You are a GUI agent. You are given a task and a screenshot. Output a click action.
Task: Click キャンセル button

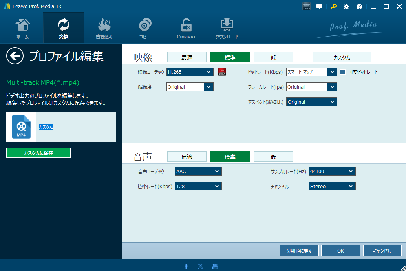point(382,251)
